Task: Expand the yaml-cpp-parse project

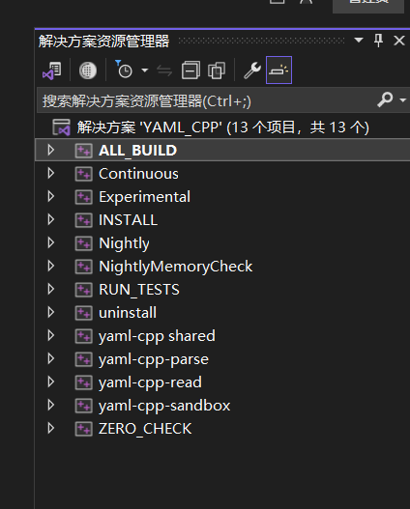Action: click(x=50, y=358)
